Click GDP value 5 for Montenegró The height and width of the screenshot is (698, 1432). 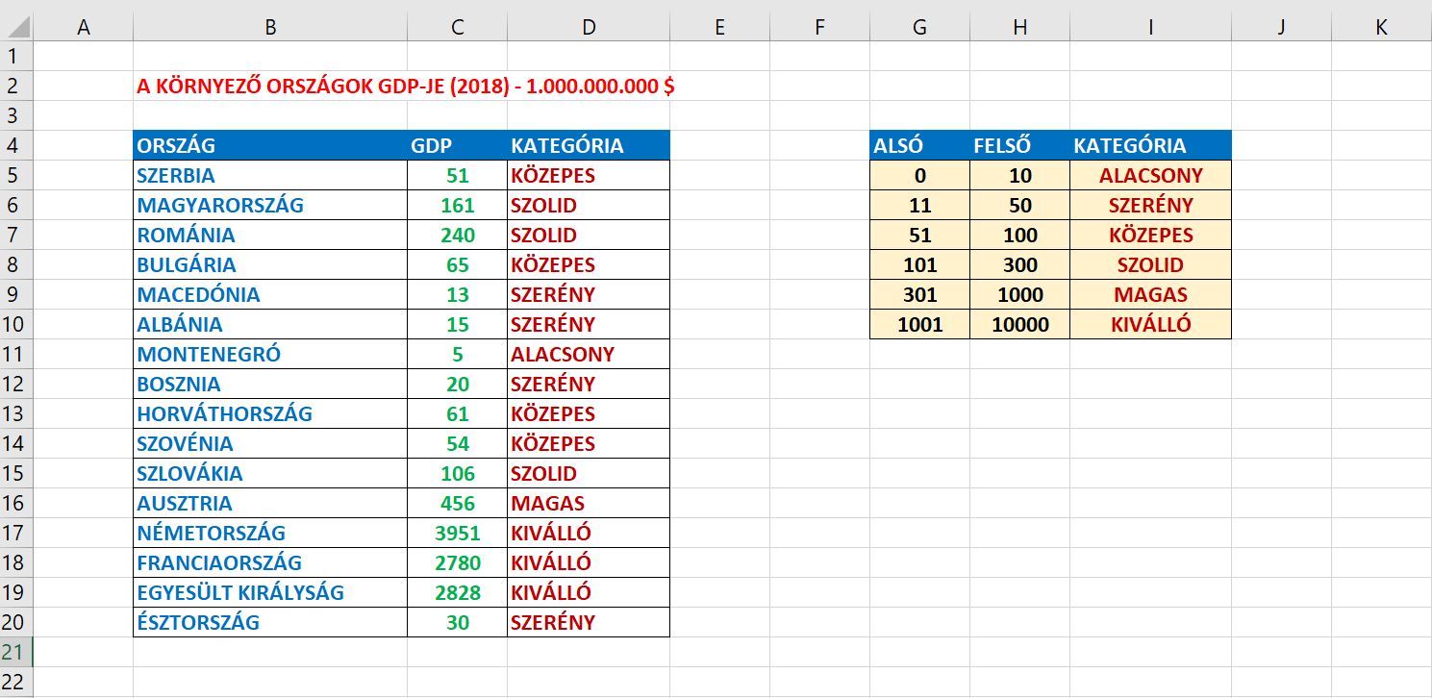click(x=458, y=354)
